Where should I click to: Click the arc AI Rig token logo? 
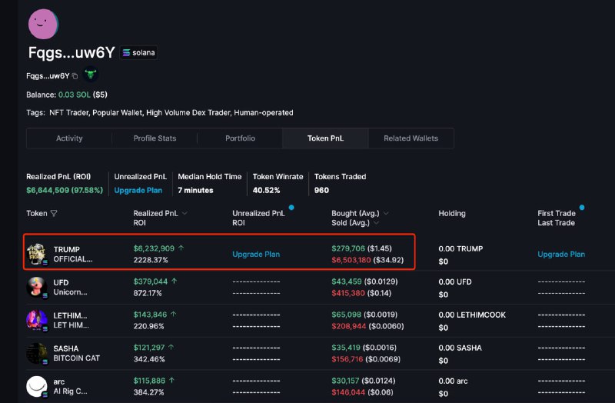tap(37, 387)
